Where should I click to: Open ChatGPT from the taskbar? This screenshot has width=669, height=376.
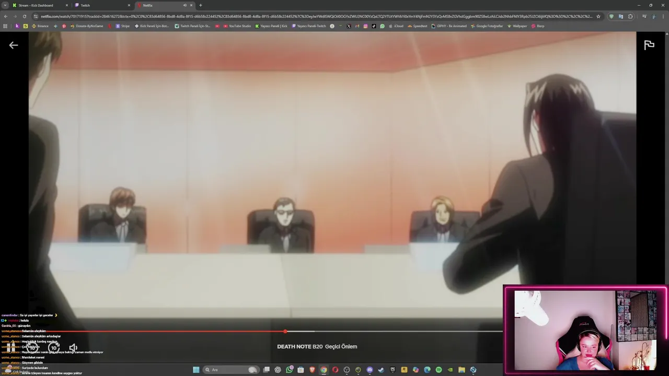(278, 370)
